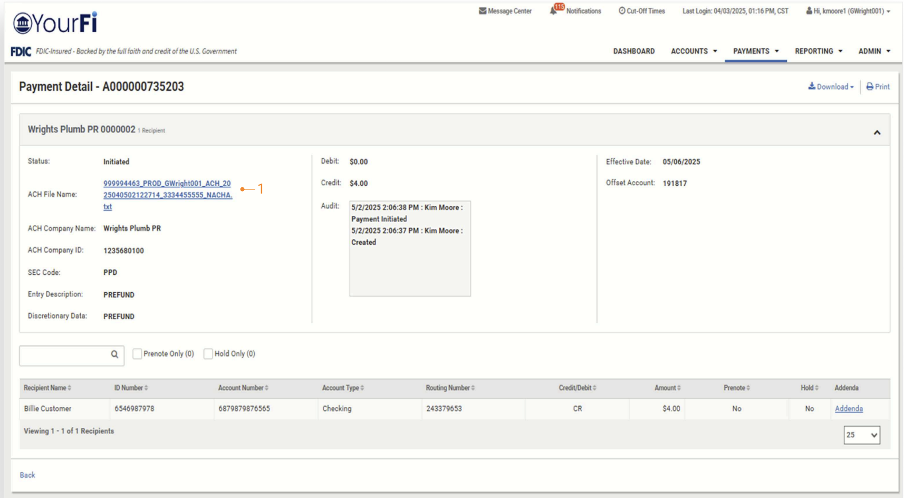Open the ACH file name link
This screenshot has width=904, height=498.
[x=167, y=195]
